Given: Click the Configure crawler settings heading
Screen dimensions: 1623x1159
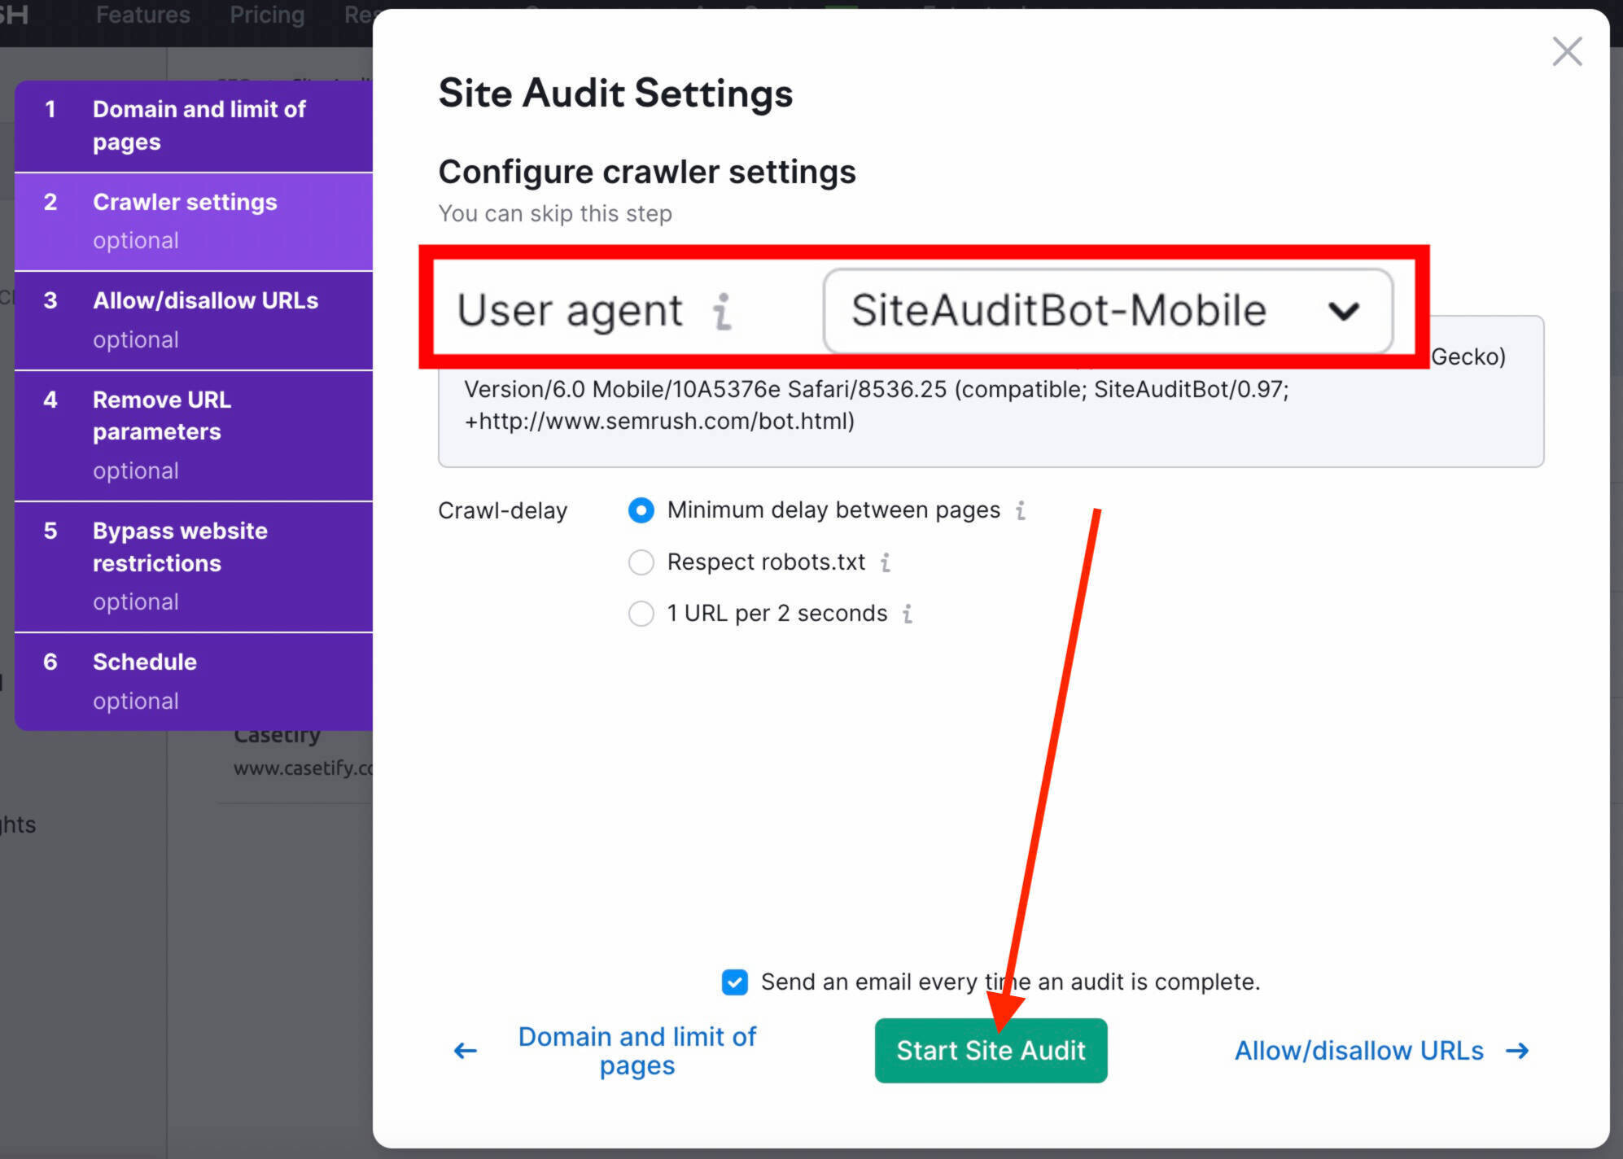Looking at the screenshot, I should 647,172.
